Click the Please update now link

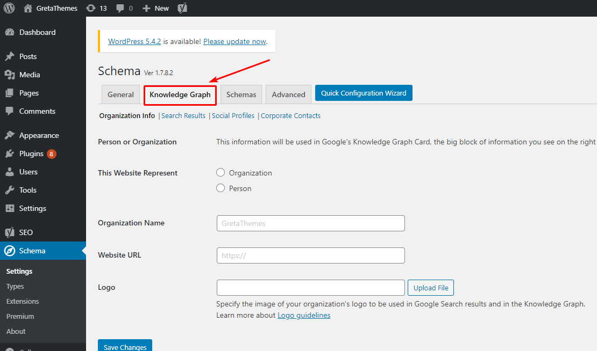point(234,41)
